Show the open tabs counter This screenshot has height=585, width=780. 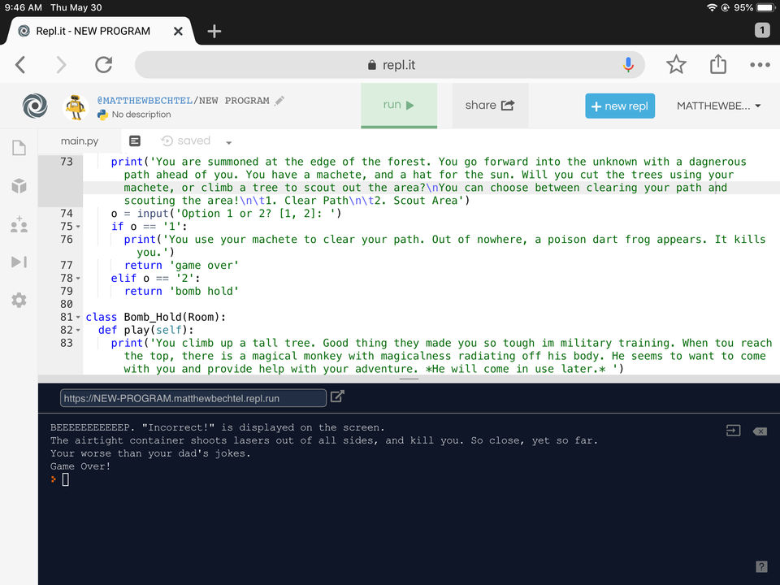762,30
